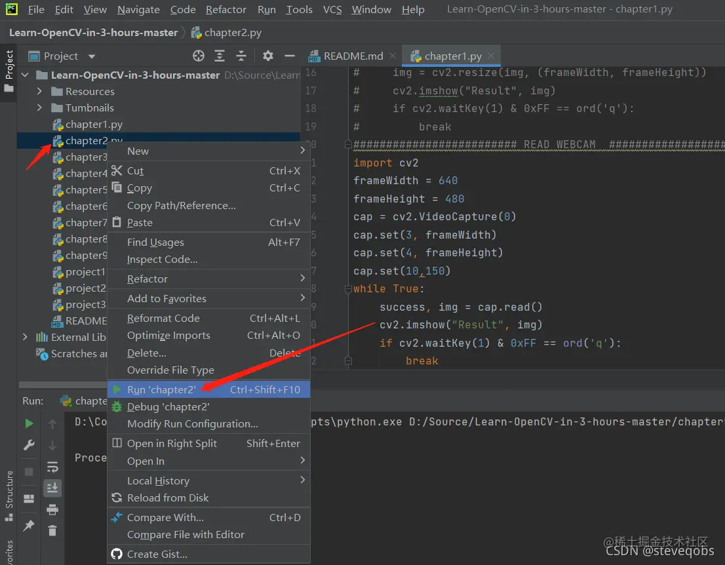Close the chapter1.py editor tab
The width and height of the screenshot is (725, 565).
point(490,56)
